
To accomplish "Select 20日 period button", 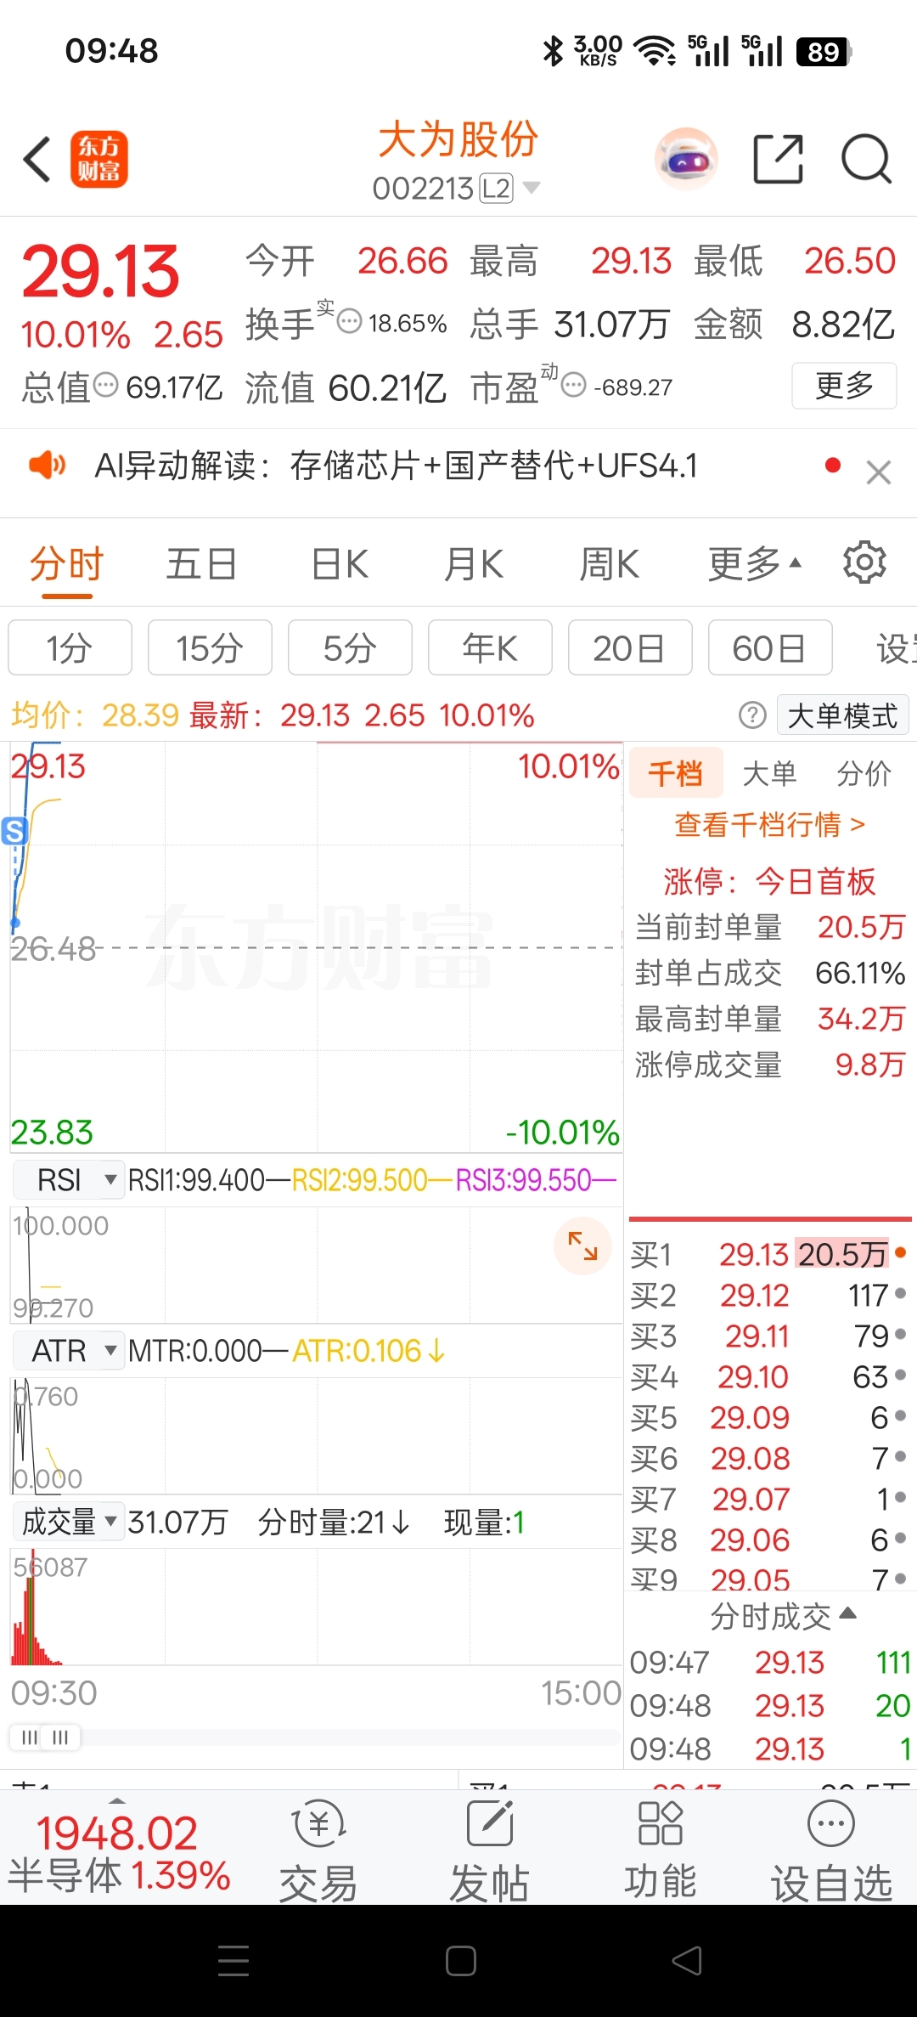I will (630, 647).
